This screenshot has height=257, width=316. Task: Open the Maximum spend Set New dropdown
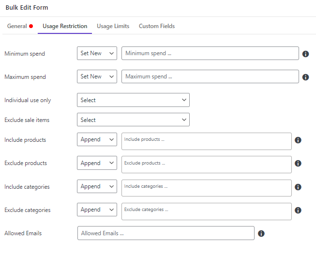[x=97, y=76]
